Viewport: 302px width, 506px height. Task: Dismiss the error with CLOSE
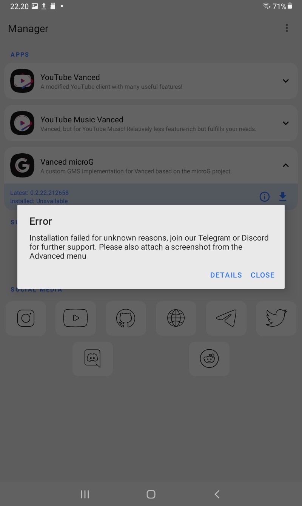(263, 275)
